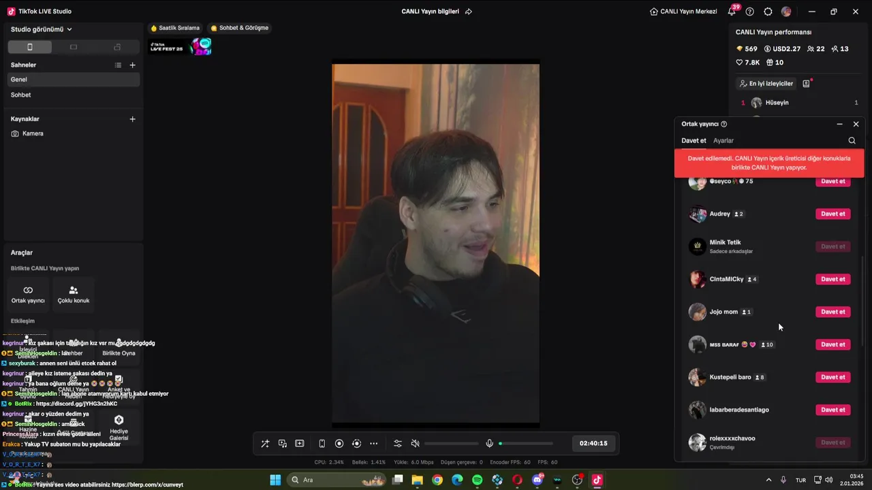The width and height of the screenshot is (872, 490).
Task: Open the help question mark in title bar
Action: coord(750,12)
